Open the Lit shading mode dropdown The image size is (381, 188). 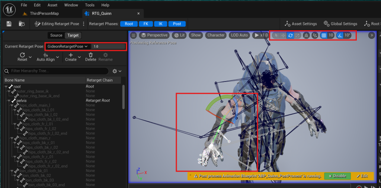coord(179,35)
